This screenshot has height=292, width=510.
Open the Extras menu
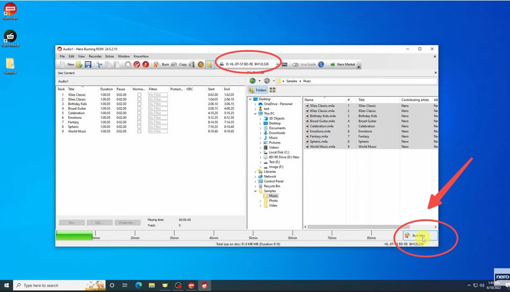pyautogui.click(x=110, y=56)
